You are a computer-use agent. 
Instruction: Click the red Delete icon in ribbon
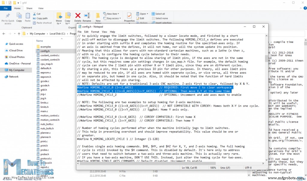[78, 16]
